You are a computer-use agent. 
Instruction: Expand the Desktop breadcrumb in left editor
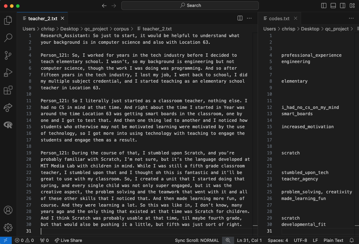tap(69, 29)
